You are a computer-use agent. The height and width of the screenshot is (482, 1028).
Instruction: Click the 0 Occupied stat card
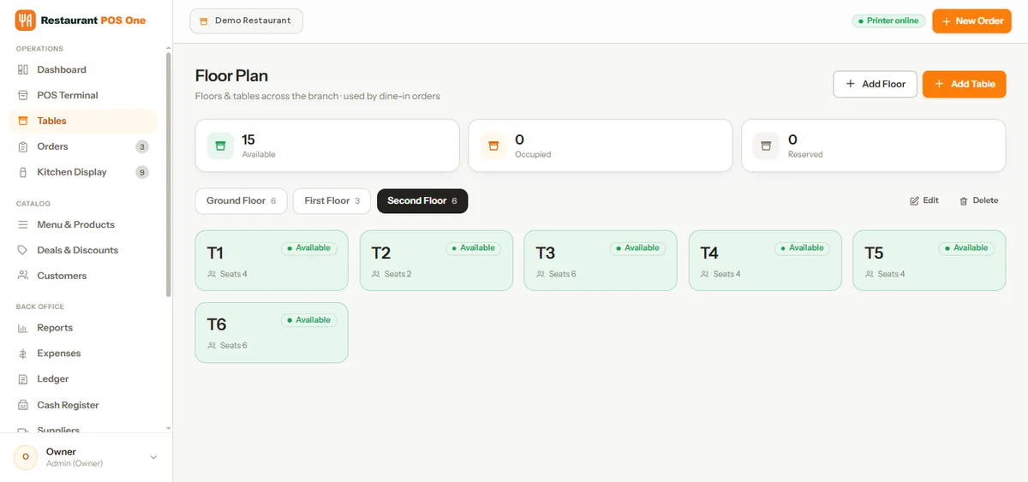(600, 146)
